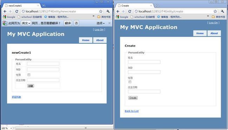Bookmark star in newCreate1 address bar
The height and width of the screenshot is (130, 228).
(101, 11)
